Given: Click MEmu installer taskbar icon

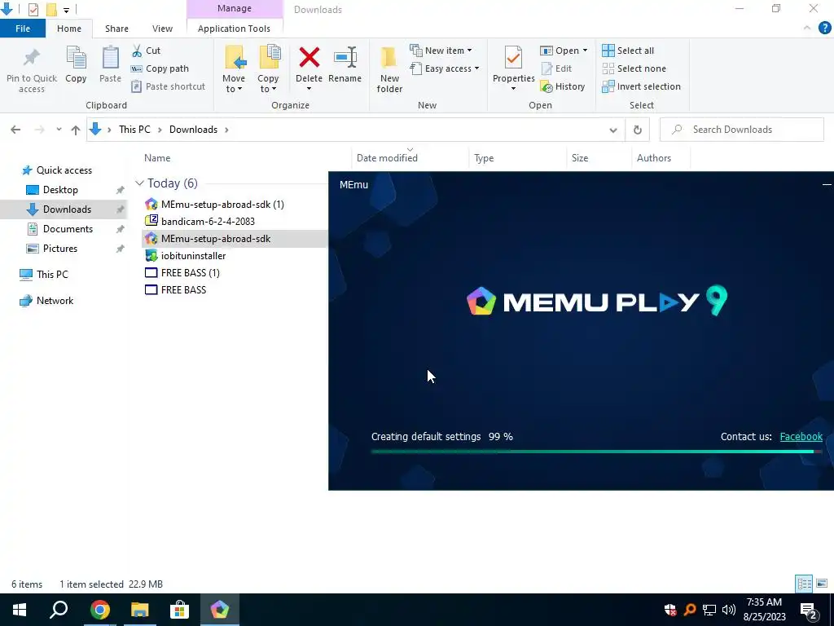Looking at the screenshot, I should (x=220, y=610).
